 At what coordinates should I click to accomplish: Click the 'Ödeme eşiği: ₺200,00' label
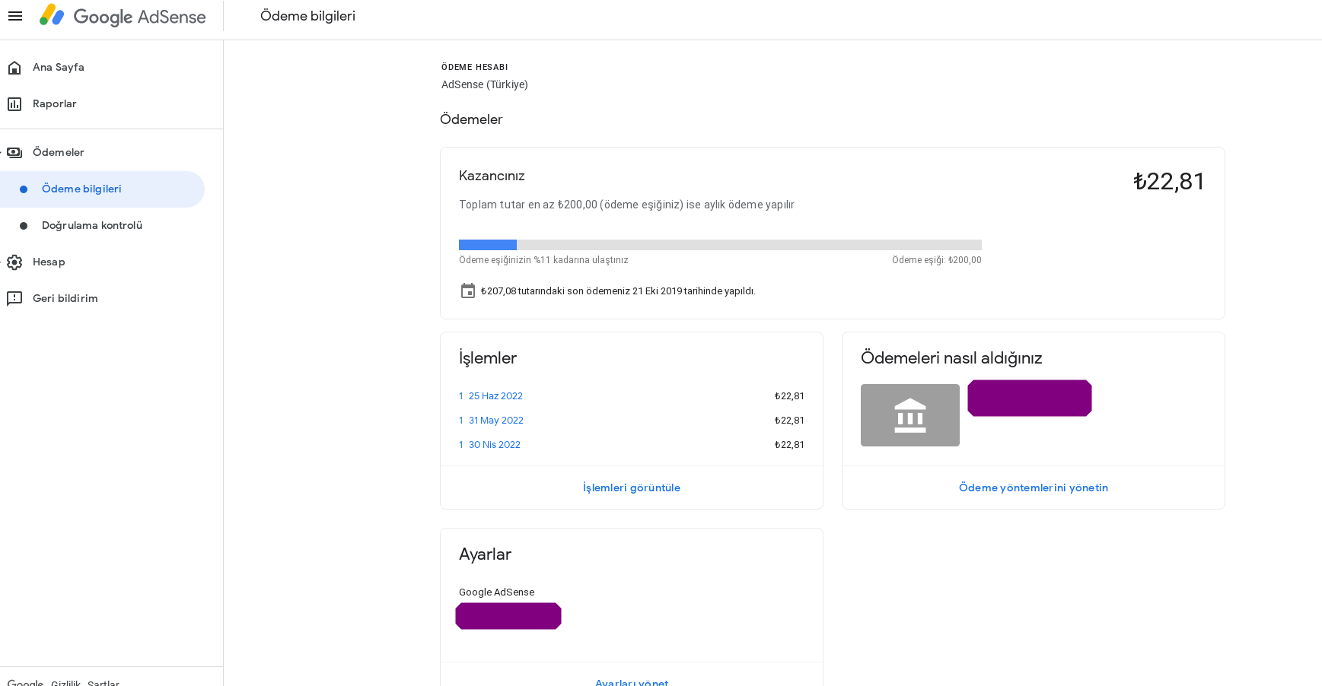click(x=937, y=260)
